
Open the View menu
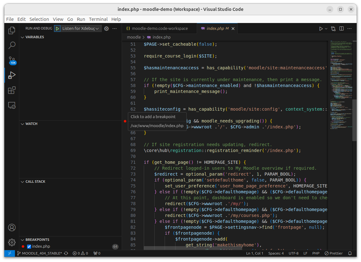tap(58, 19)
